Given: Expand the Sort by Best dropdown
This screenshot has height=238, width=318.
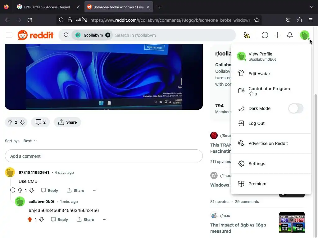Looking at the screenshot, I should point(30,141).
